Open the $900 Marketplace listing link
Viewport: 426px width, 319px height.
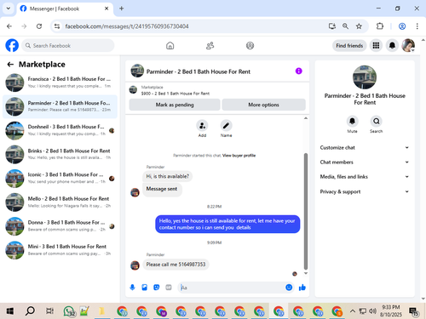(x=176, y=94)
